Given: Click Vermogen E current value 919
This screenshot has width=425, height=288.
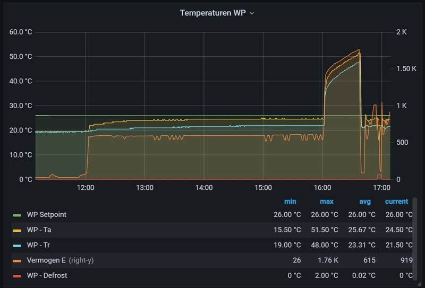Looking at the screenshot, I should 406,260.
